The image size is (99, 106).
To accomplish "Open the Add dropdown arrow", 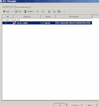I will pos(12,12).
